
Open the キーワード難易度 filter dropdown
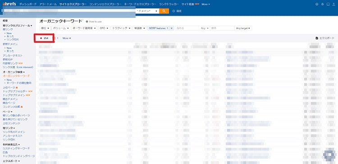[x=84, y=28]
